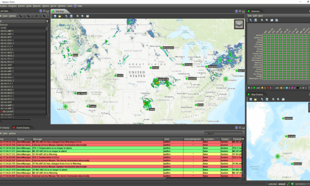
Task: Click the last icon in Services toolbar
Action: [276, 20]
